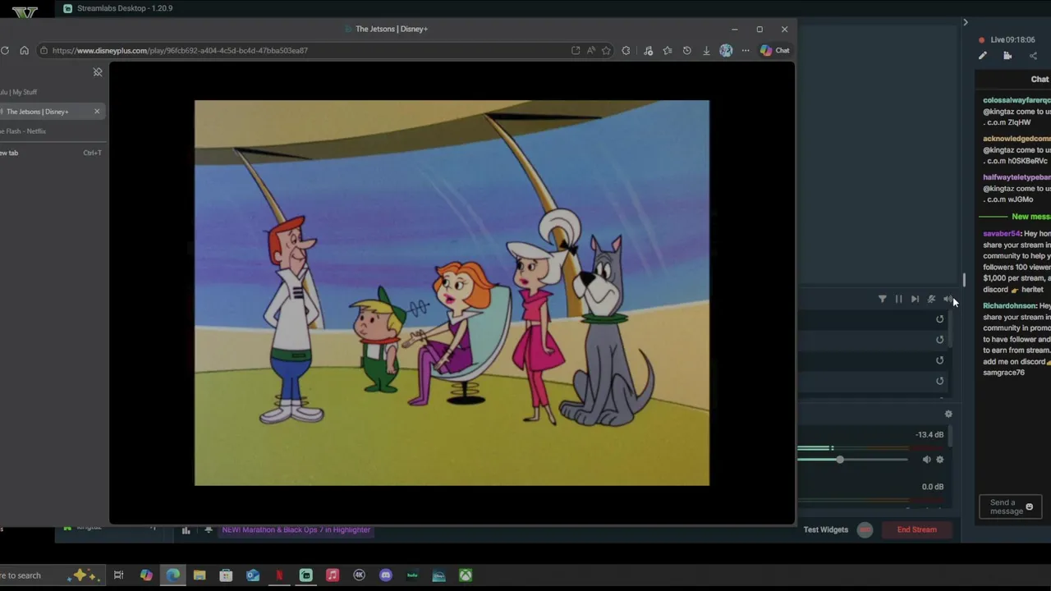The image size is (1051, 591).
Task: Open the Edge extensions puzzle icon
Action: (x=626, y=51)
